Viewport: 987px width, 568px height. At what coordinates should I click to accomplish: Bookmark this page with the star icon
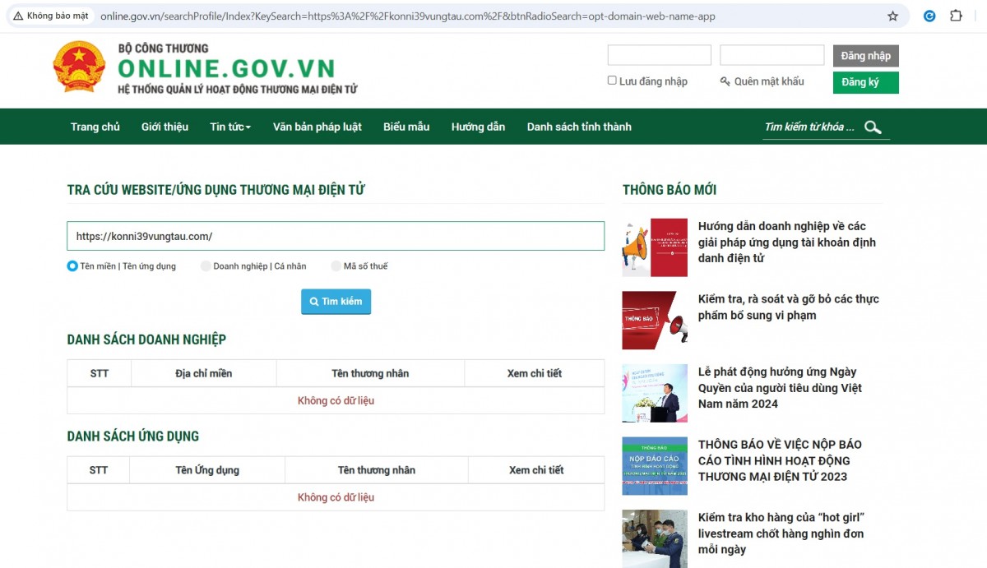point(892,16)
